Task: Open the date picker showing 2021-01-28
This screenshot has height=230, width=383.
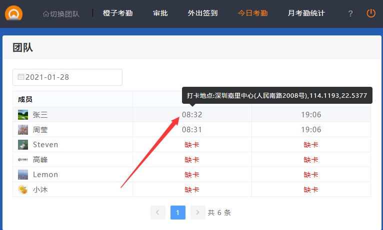Action: point(67,77)
